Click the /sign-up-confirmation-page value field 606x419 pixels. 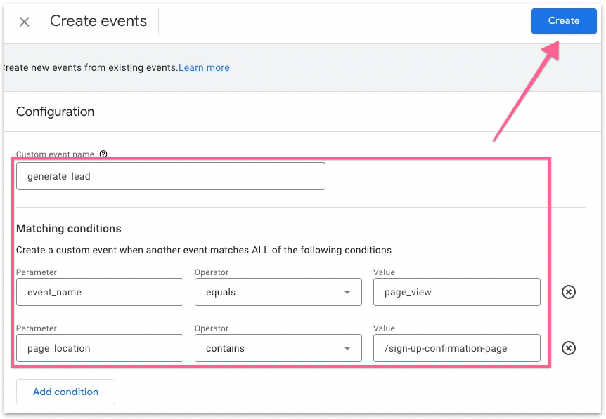point(456,348)
